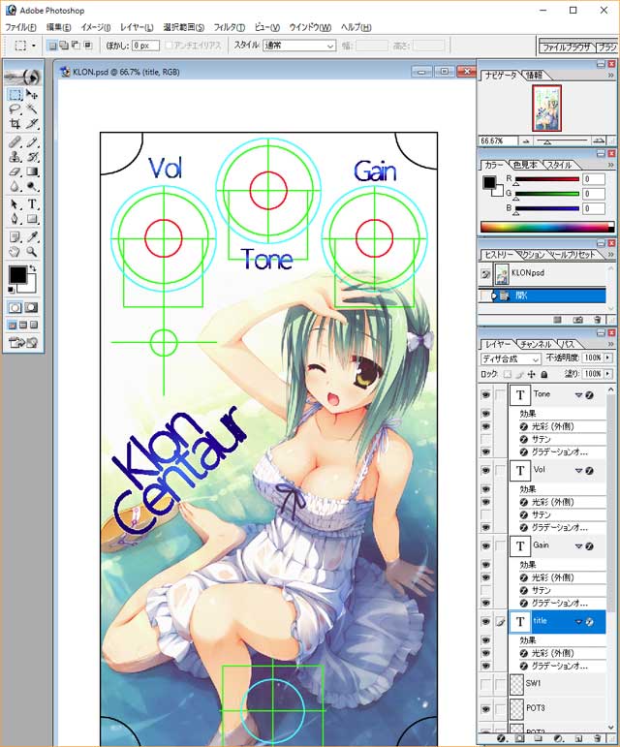Collapse effects of the Gain layer
Viewport: 620px width, 747px height.
pyautogui.click(x=578, y=546)
